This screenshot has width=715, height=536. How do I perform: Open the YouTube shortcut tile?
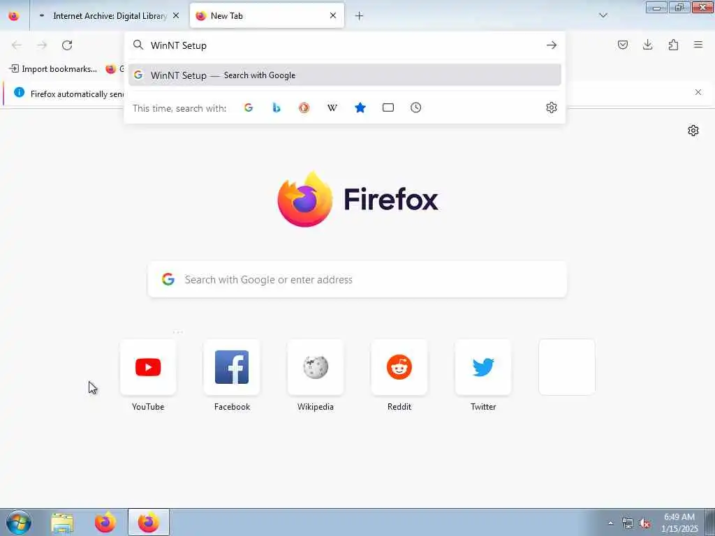[x=148, y=367]
